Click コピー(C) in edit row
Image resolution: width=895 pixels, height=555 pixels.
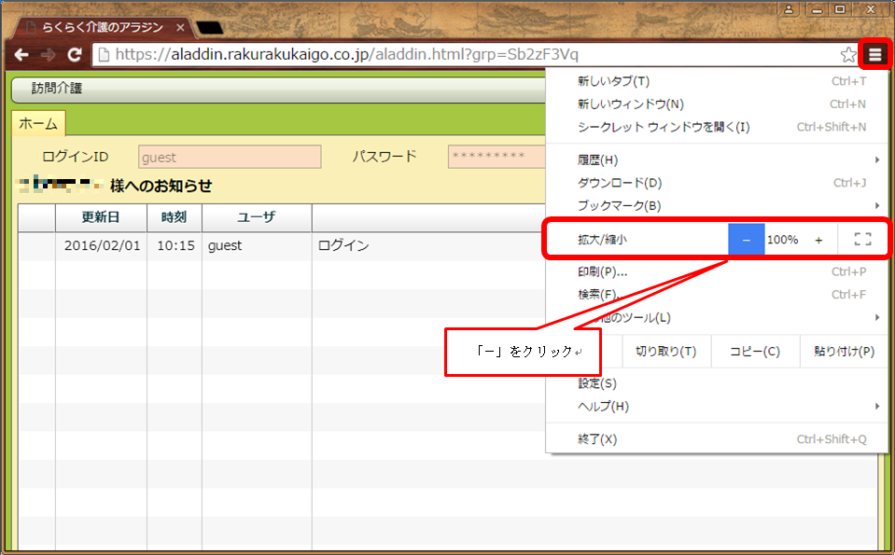coord(754,352)
